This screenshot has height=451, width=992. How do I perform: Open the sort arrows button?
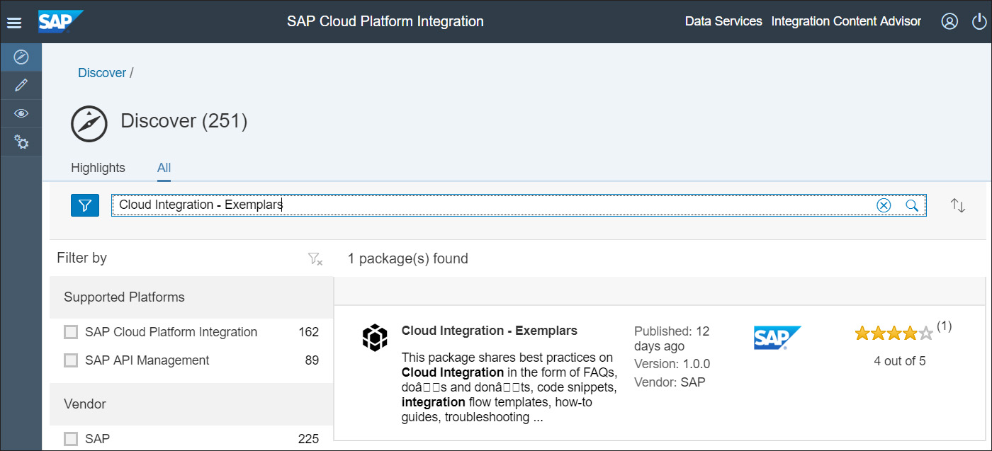958,205
